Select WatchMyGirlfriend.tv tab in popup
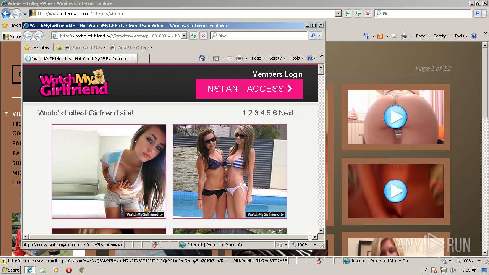This screenshot has width=489, height=275. tap(80, 59)
